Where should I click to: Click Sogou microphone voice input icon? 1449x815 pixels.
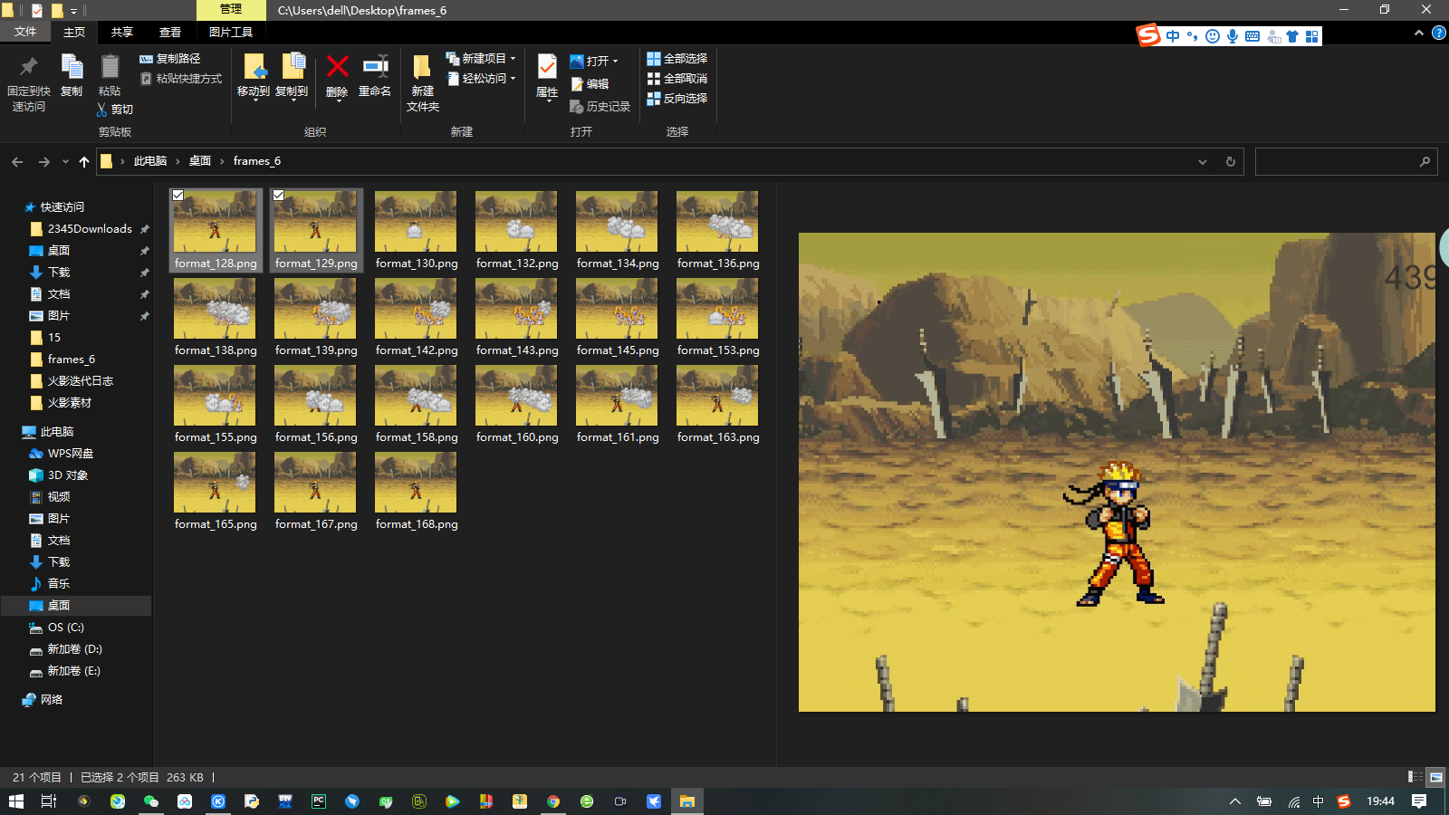pos(1233,36)
